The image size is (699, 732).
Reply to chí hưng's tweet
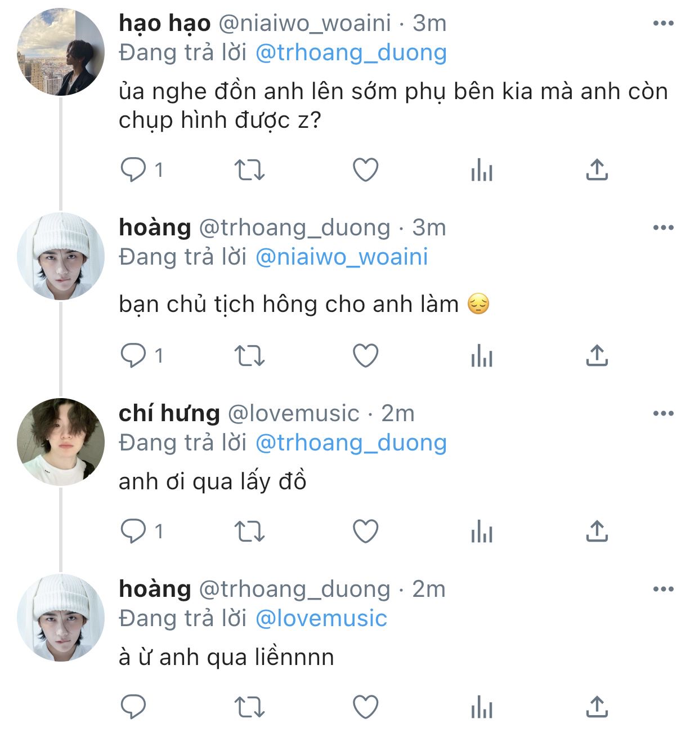coord(134,531)
